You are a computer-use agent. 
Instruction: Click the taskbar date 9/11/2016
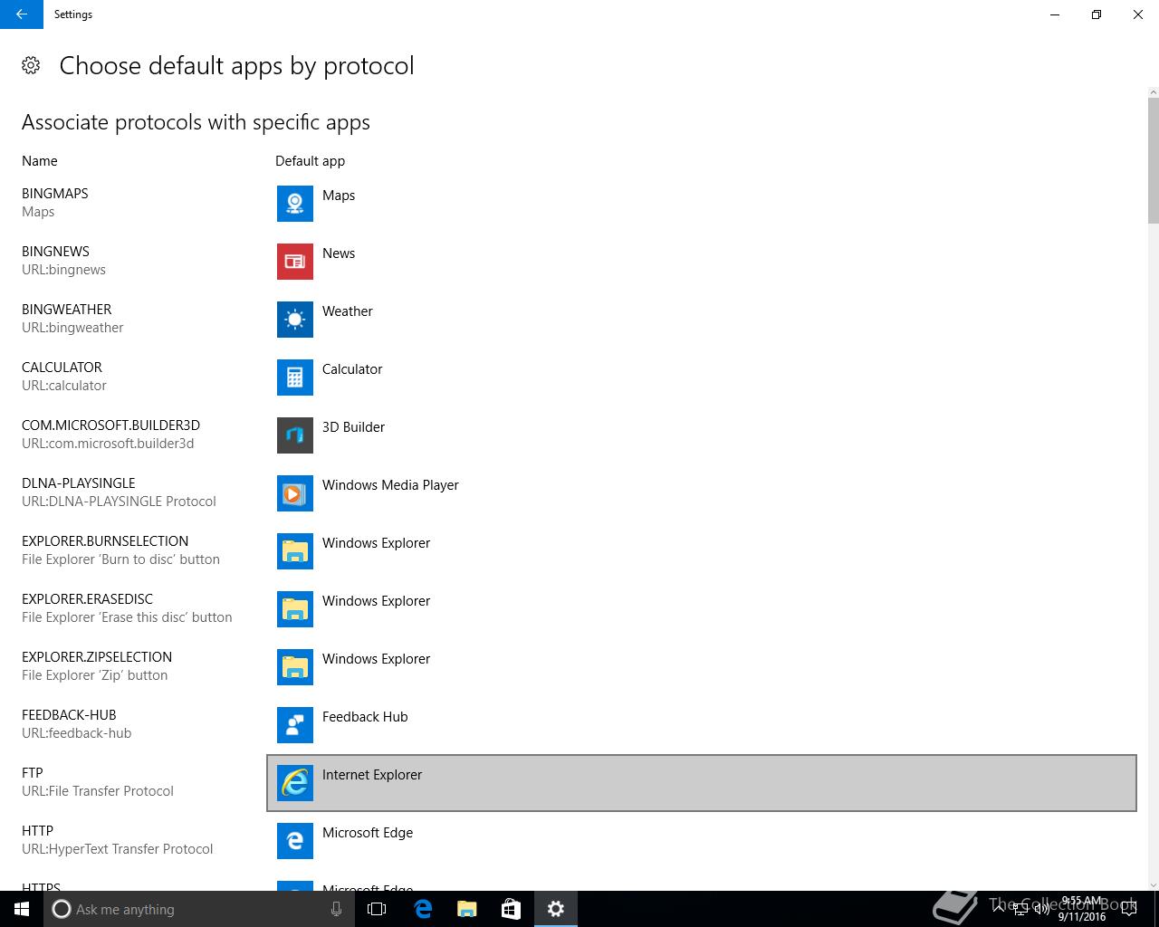click(x=1082, y=917)
